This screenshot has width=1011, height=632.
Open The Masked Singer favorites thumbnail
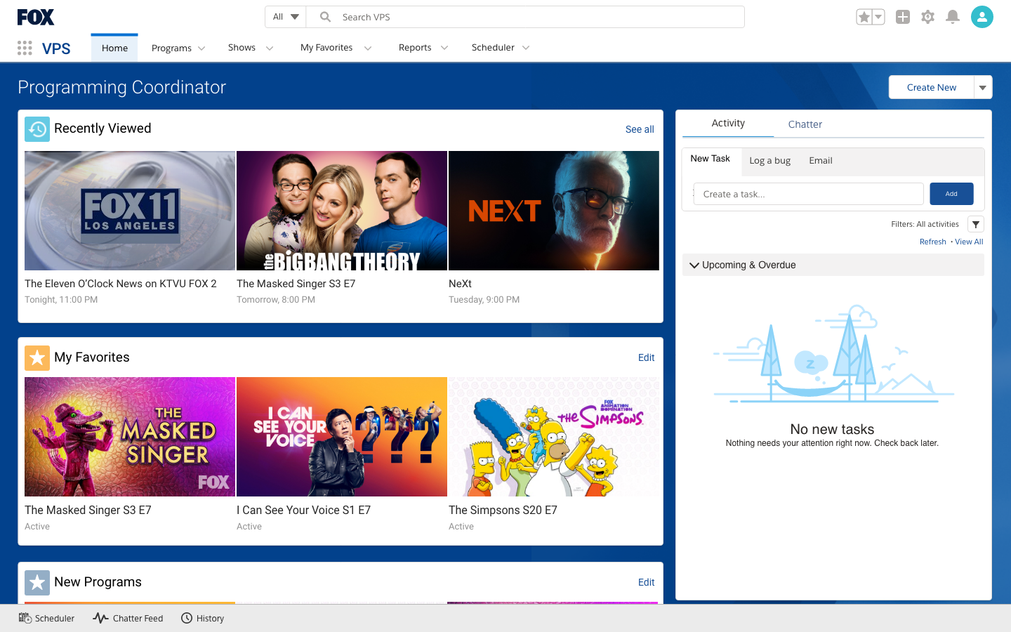tap(130, 437)
